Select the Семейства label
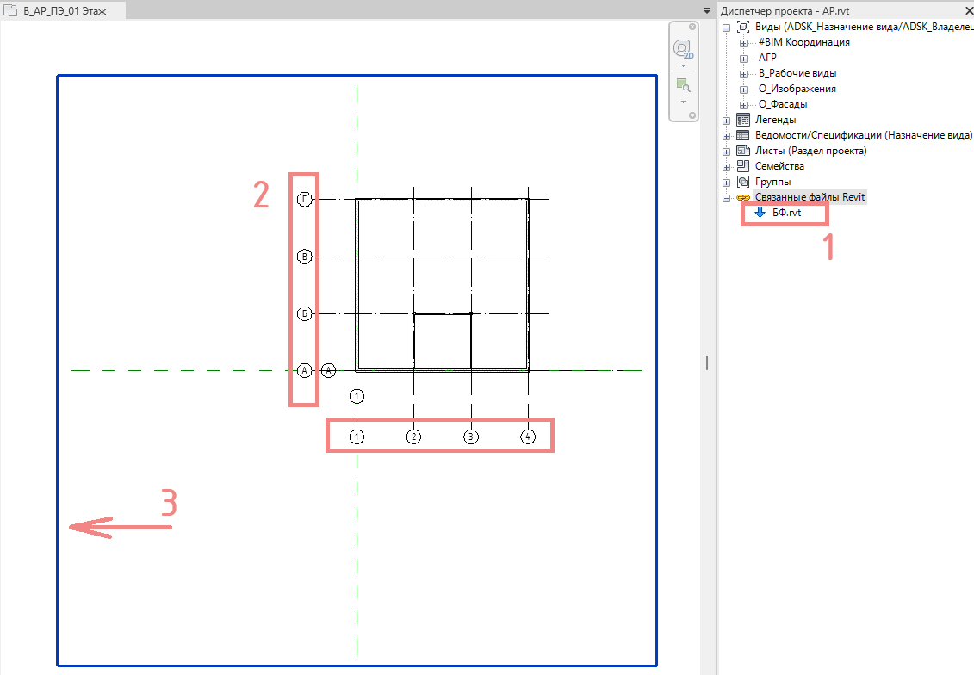 pos(779,166)
